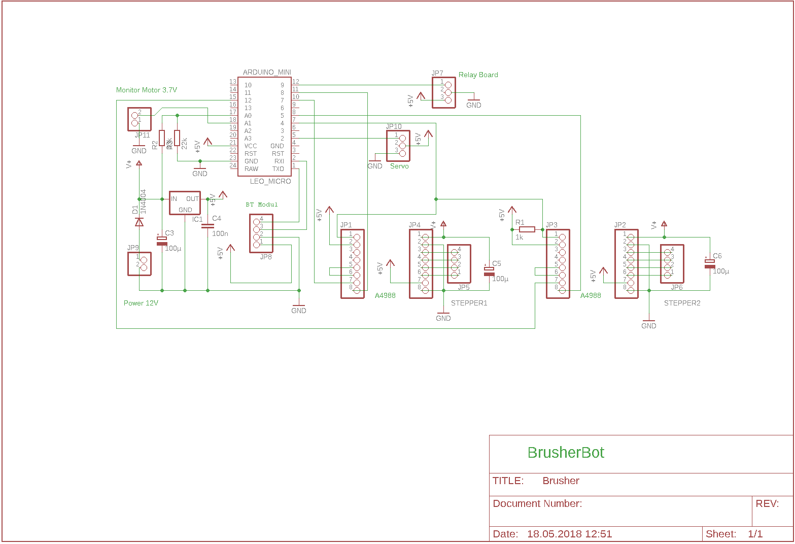Click the RAW pin label on LEO_MICRO
Viewport: 795px width, 544px height.
pyautogui.click(x=252, y=168)
